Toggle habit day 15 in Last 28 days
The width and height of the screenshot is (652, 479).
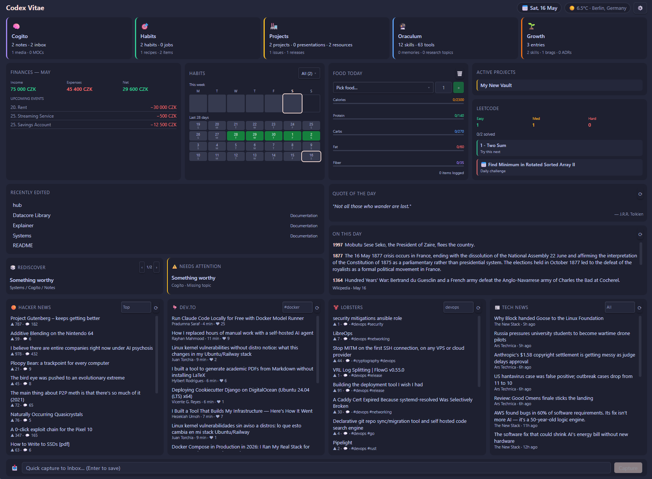[x=292, y=156]
